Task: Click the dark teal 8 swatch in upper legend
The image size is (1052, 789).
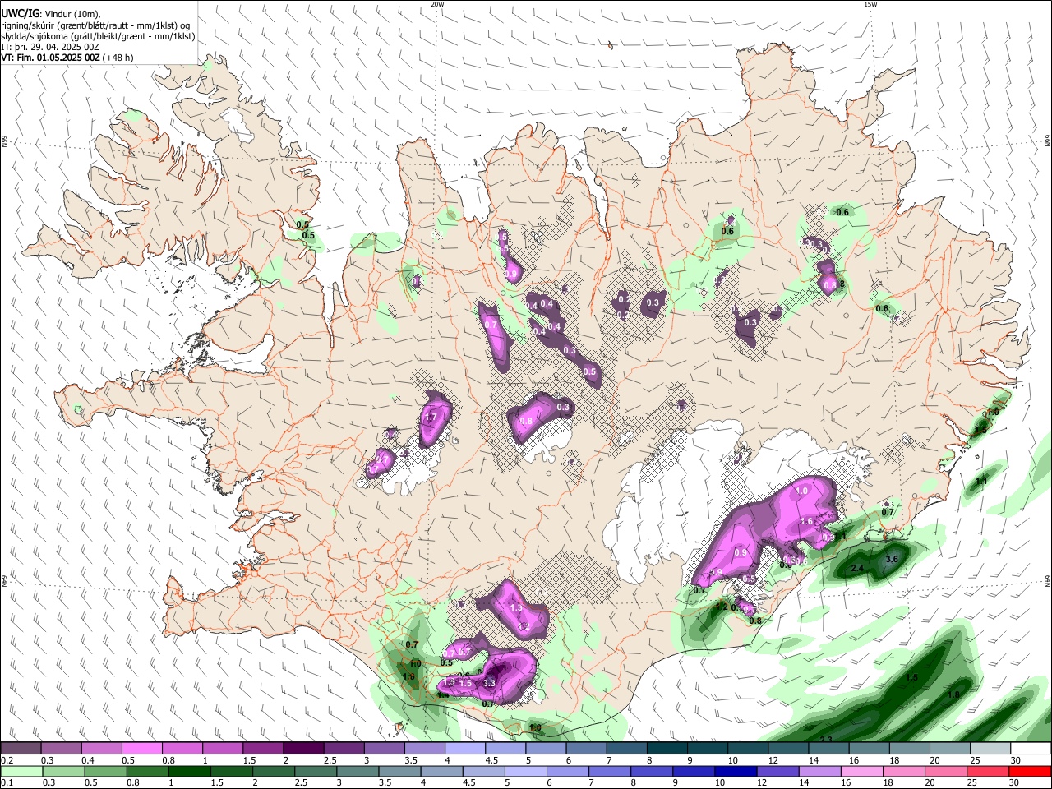Action: click(667, 749)
